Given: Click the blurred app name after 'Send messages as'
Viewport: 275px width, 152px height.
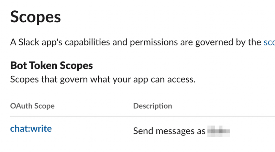Looking at the screenshot, I should pyautogui.click(x=219, y=131).
